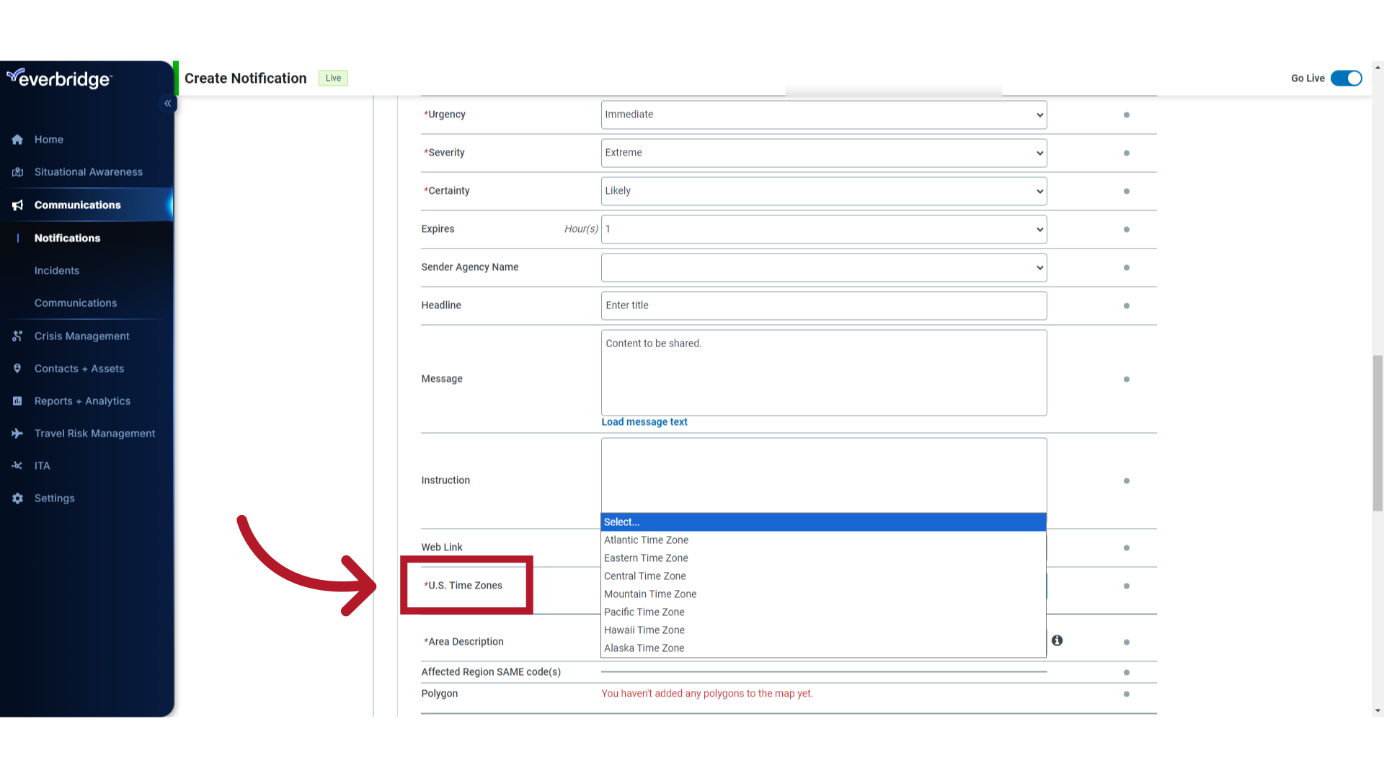Click the Affected Region SAME code(s) label
This screenshot has width=1384, height=778.
pos(491,672)
